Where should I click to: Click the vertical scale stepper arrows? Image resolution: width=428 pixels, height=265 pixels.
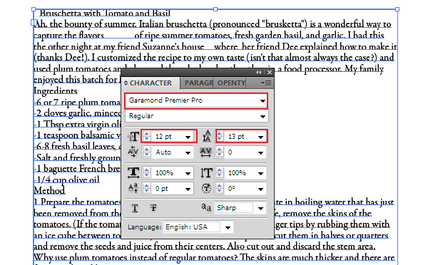(220, 173)
